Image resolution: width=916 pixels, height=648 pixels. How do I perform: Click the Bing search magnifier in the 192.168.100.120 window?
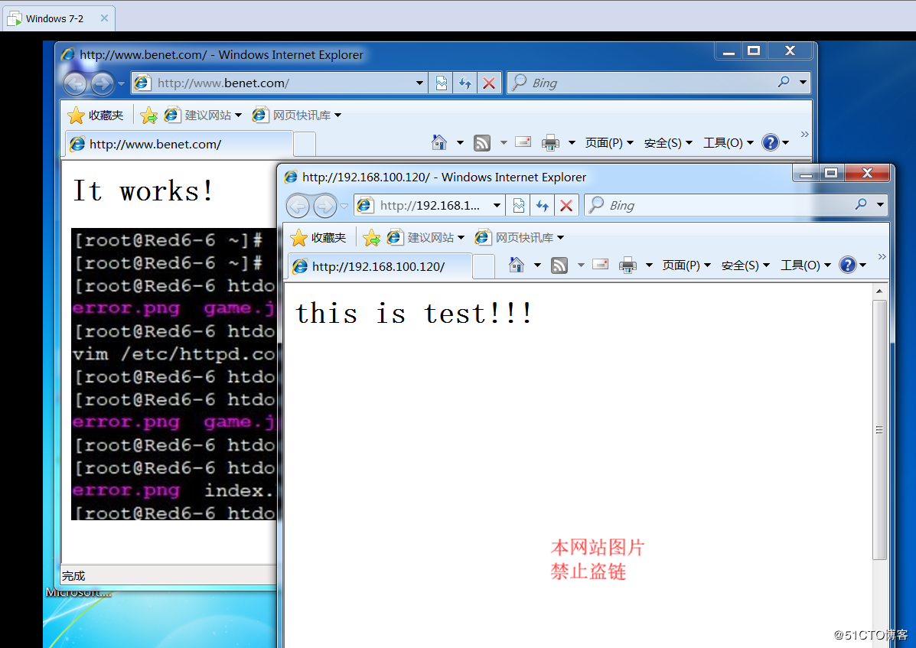(x=860, y=204)
